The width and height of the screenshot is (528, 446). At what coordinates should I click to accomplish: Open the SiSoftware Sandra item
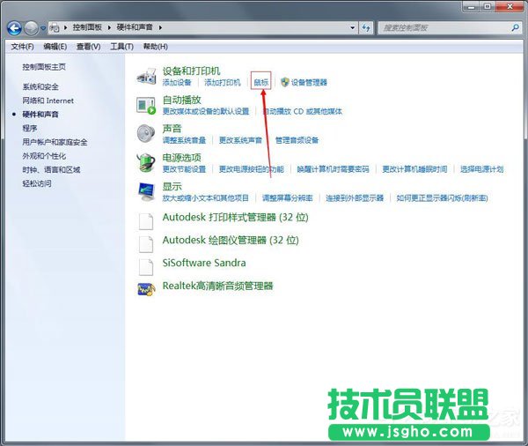(204, 263)
